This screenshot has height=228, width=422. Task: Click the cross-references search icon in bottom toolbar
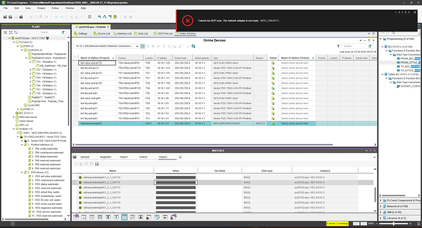click(x=84, y=217)
